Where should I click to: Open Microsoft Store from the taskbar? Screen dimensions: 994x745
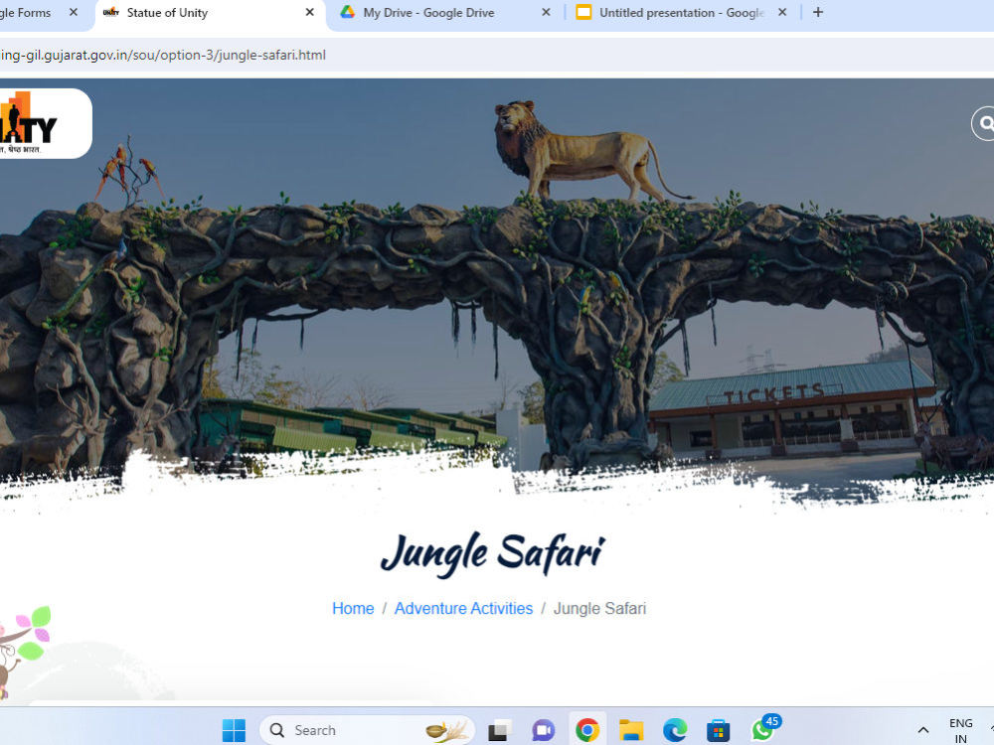pyautogui.click(x=719, y=730)
